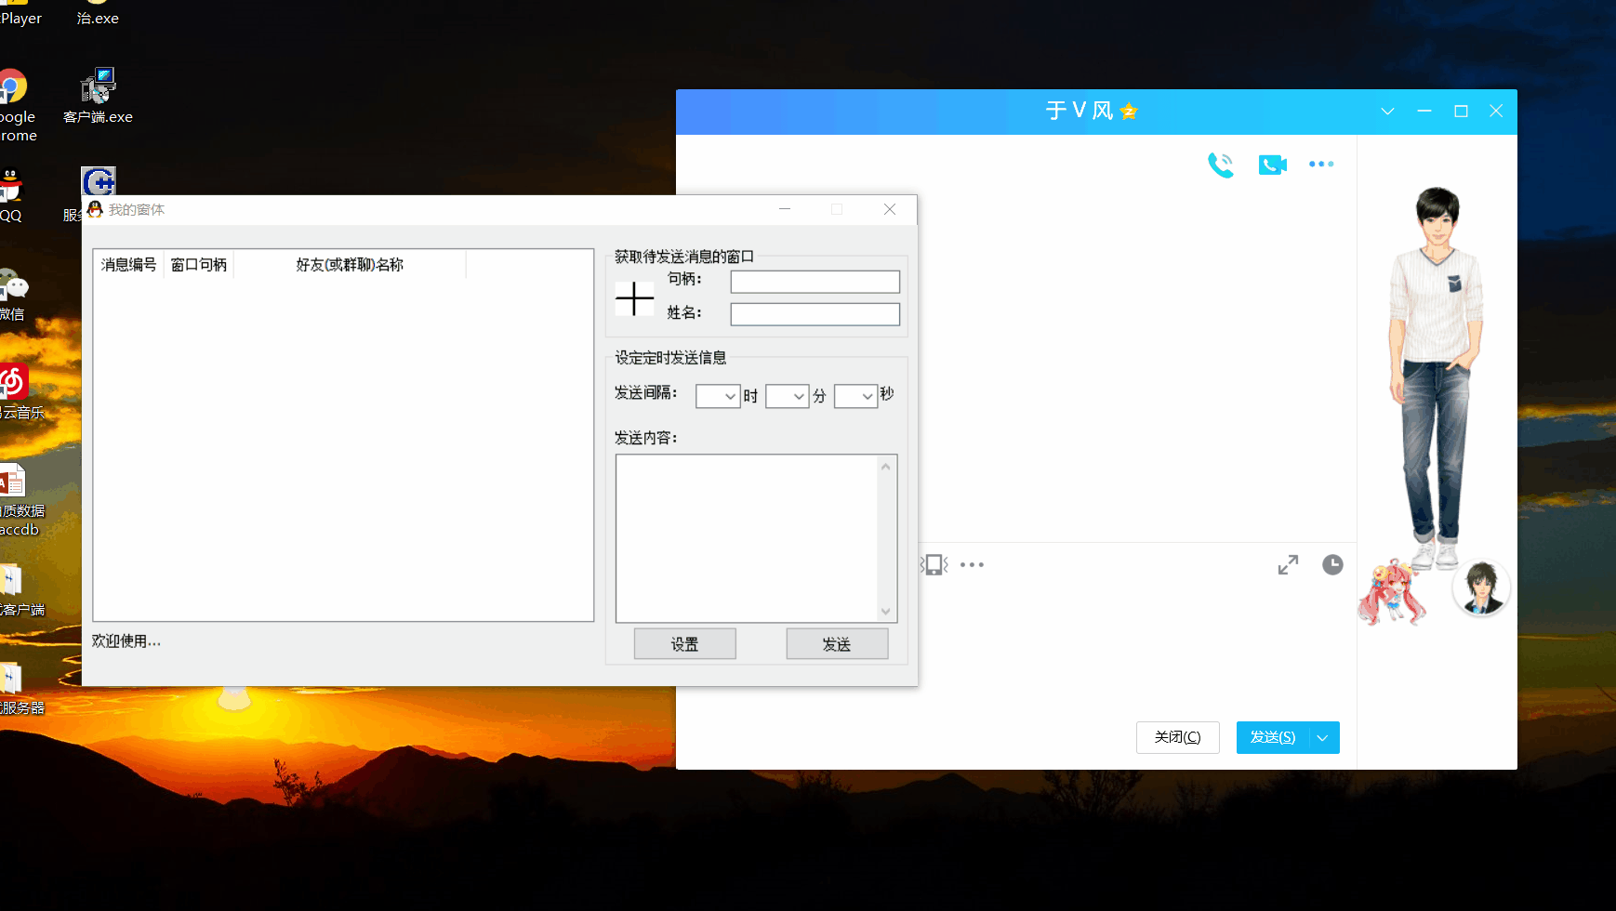Click inside the 句柄 input field

coord(815,281)
